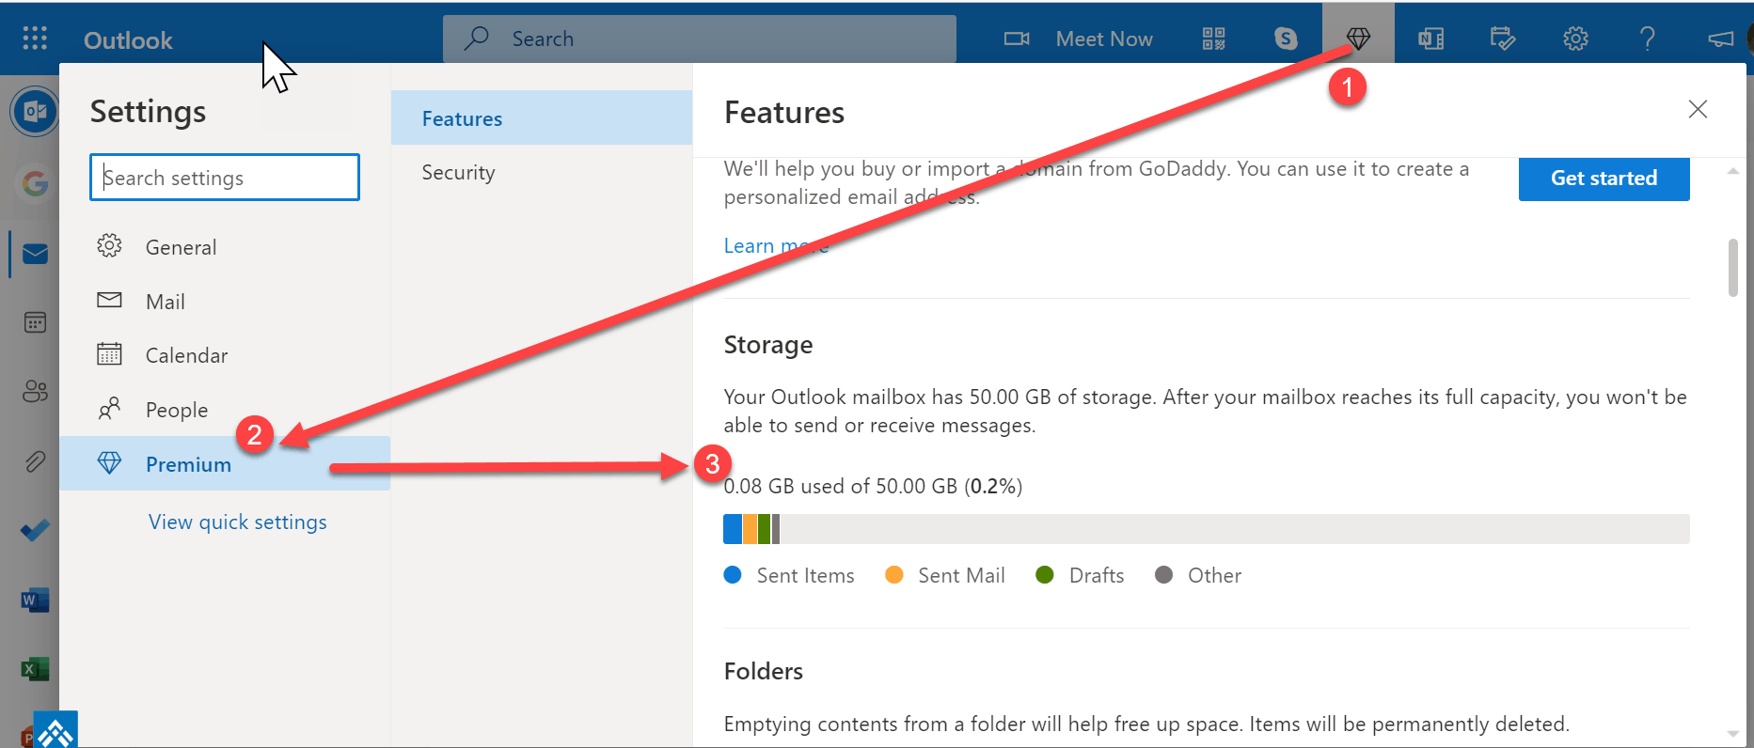Click View quick settings link
The image size is (1754, 748).
238,522
